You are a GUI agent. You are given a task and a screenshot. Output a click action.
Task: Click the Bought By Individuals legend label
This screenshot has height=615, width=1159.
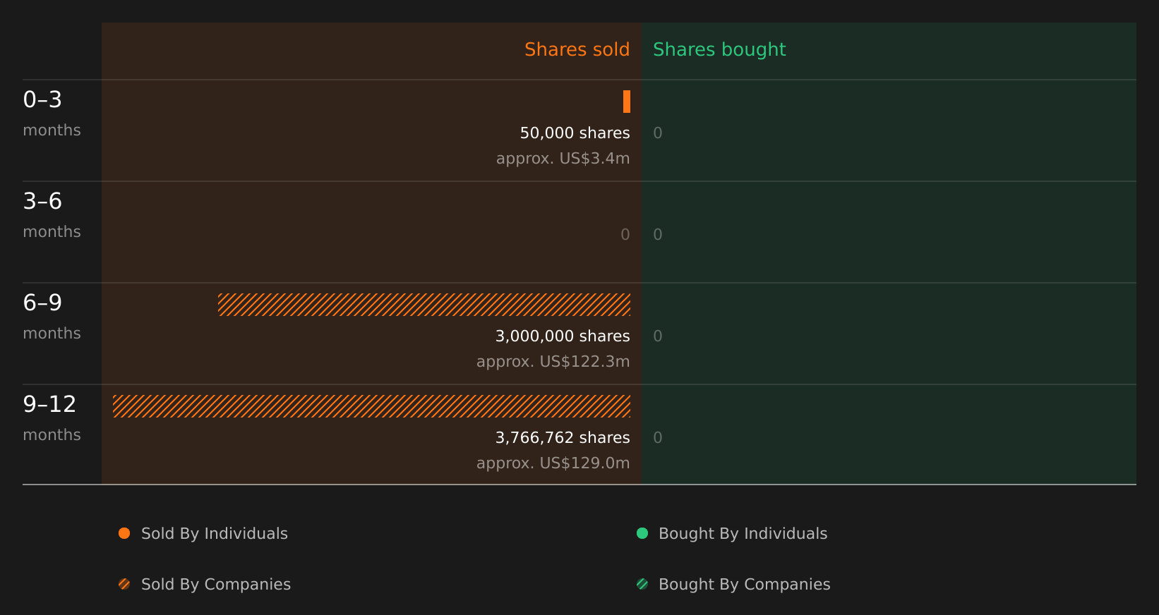click(743, 533)
